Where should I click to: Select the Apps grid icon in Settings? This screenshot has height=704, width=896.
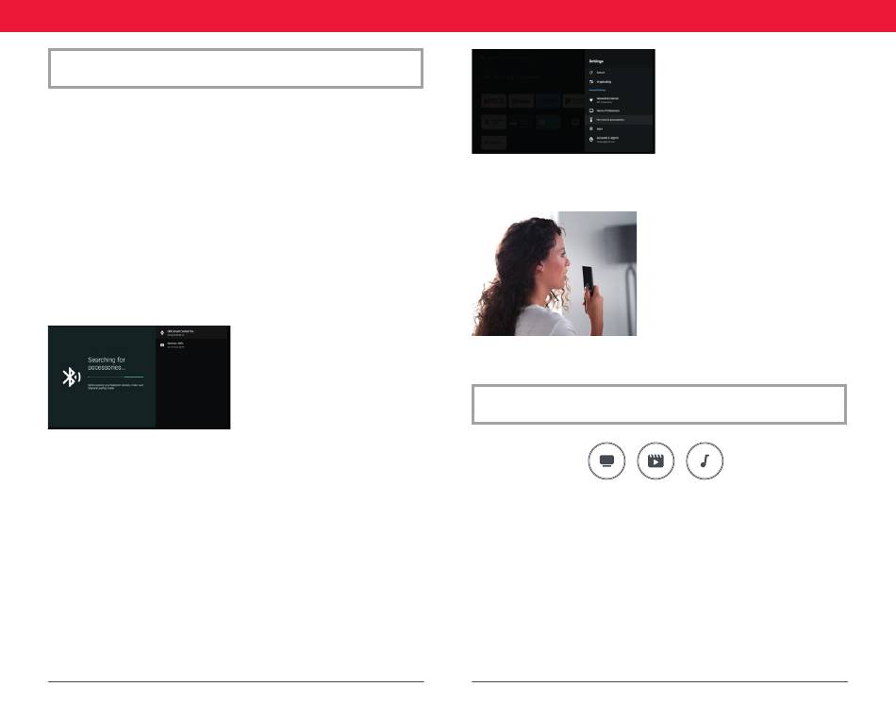[590, 129]
